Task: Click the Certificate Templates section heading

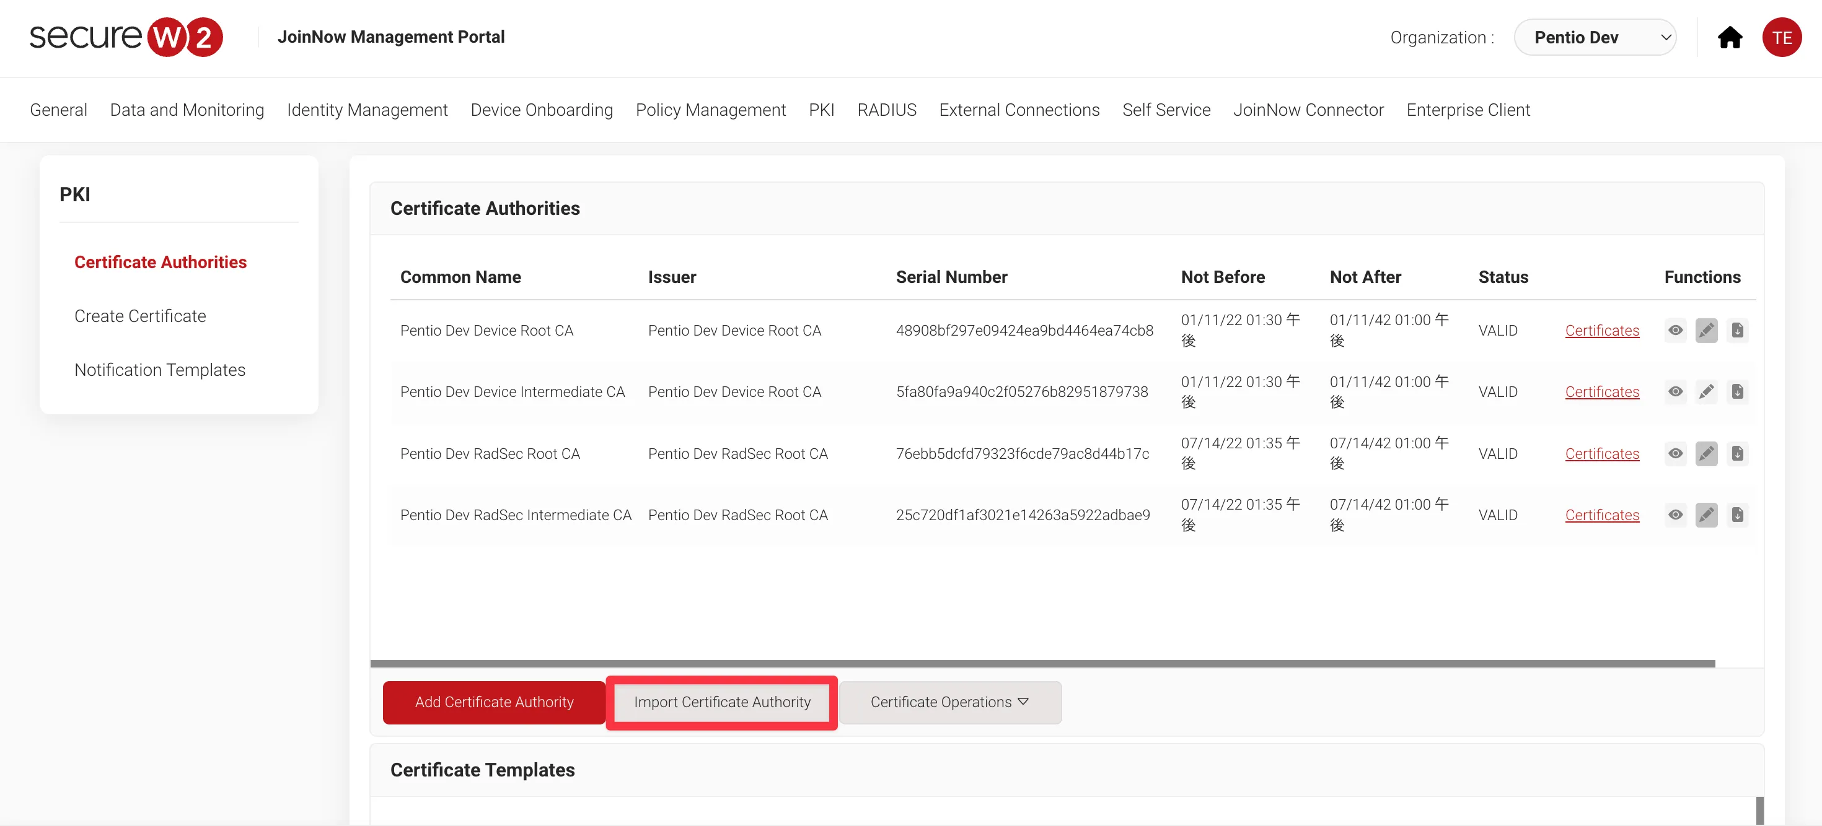Action: (482, 770)
